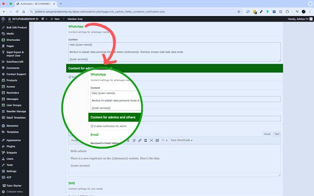Open a new browser tab
The image size is (314, 196).
[x=60, y=4]
